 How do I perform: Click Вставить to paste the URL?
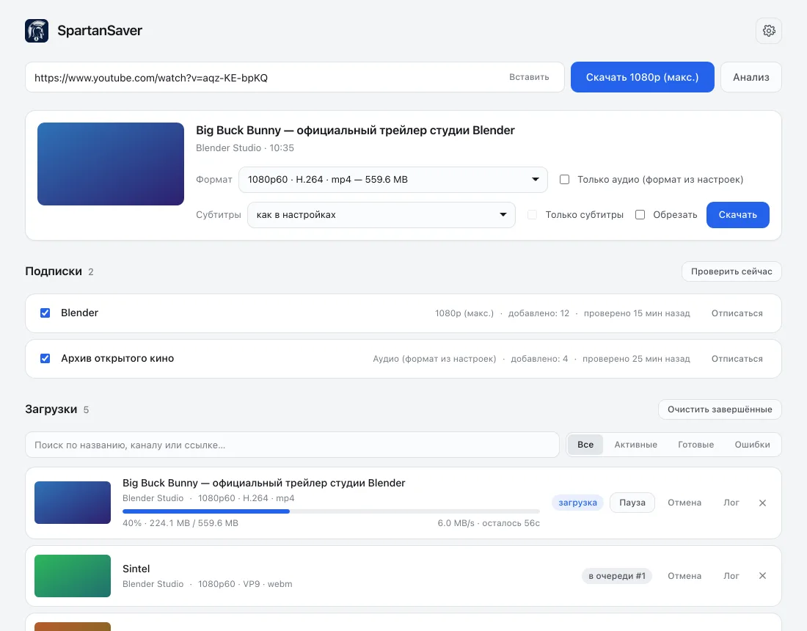[529, 77]
